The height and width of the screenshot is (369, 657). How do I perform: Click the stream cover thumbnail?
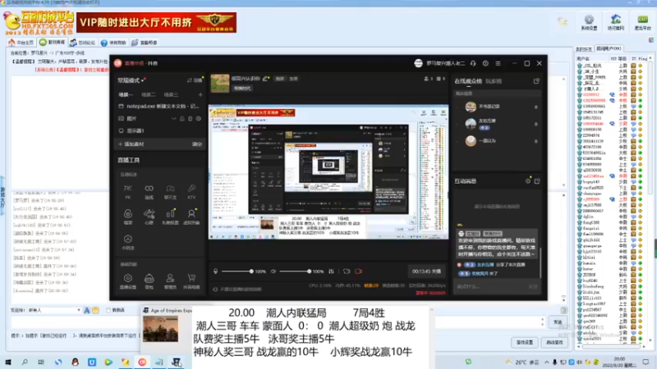[x=220, y=84]
